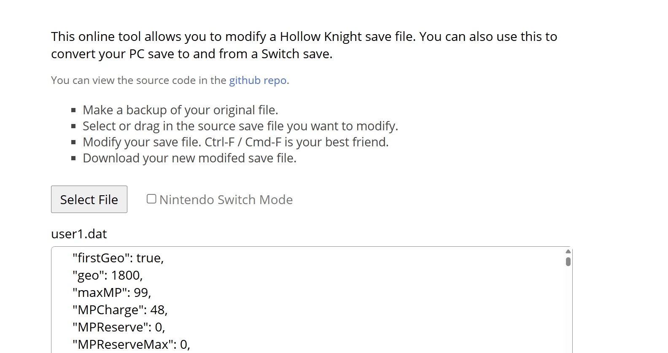Place cursor on the "firstGeo" line
This screenshot has height=353, width=668.
point(118,258)
